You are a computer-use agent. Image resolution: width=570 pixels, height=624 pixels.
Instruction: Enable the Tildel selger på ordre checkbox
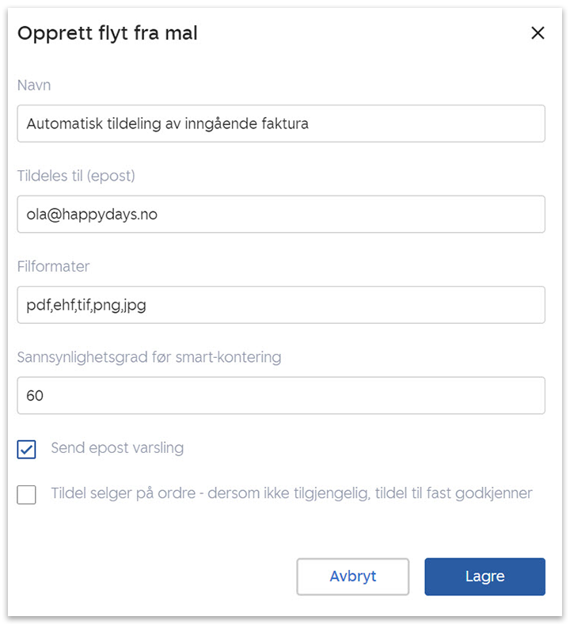pos(27,495)
